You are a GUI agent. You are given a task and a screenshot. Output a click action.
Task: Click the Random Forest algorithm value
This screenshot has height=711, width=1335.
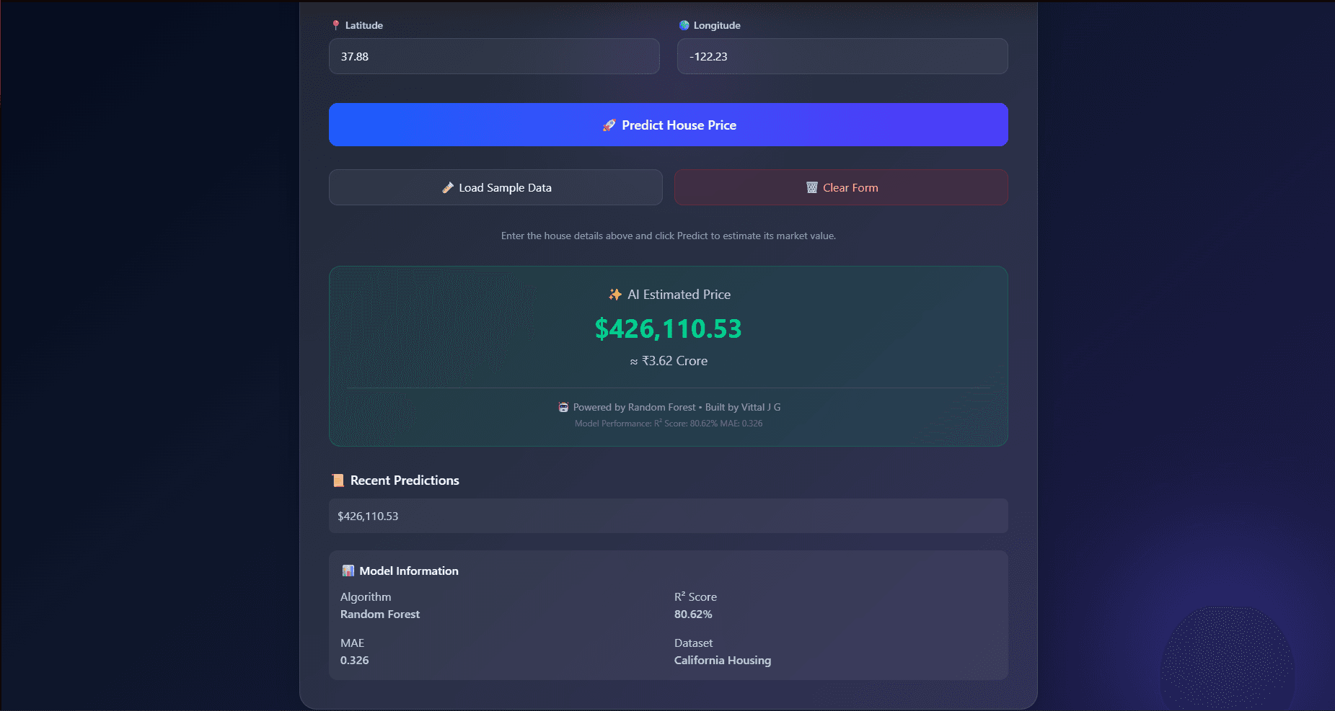point(380,614)
